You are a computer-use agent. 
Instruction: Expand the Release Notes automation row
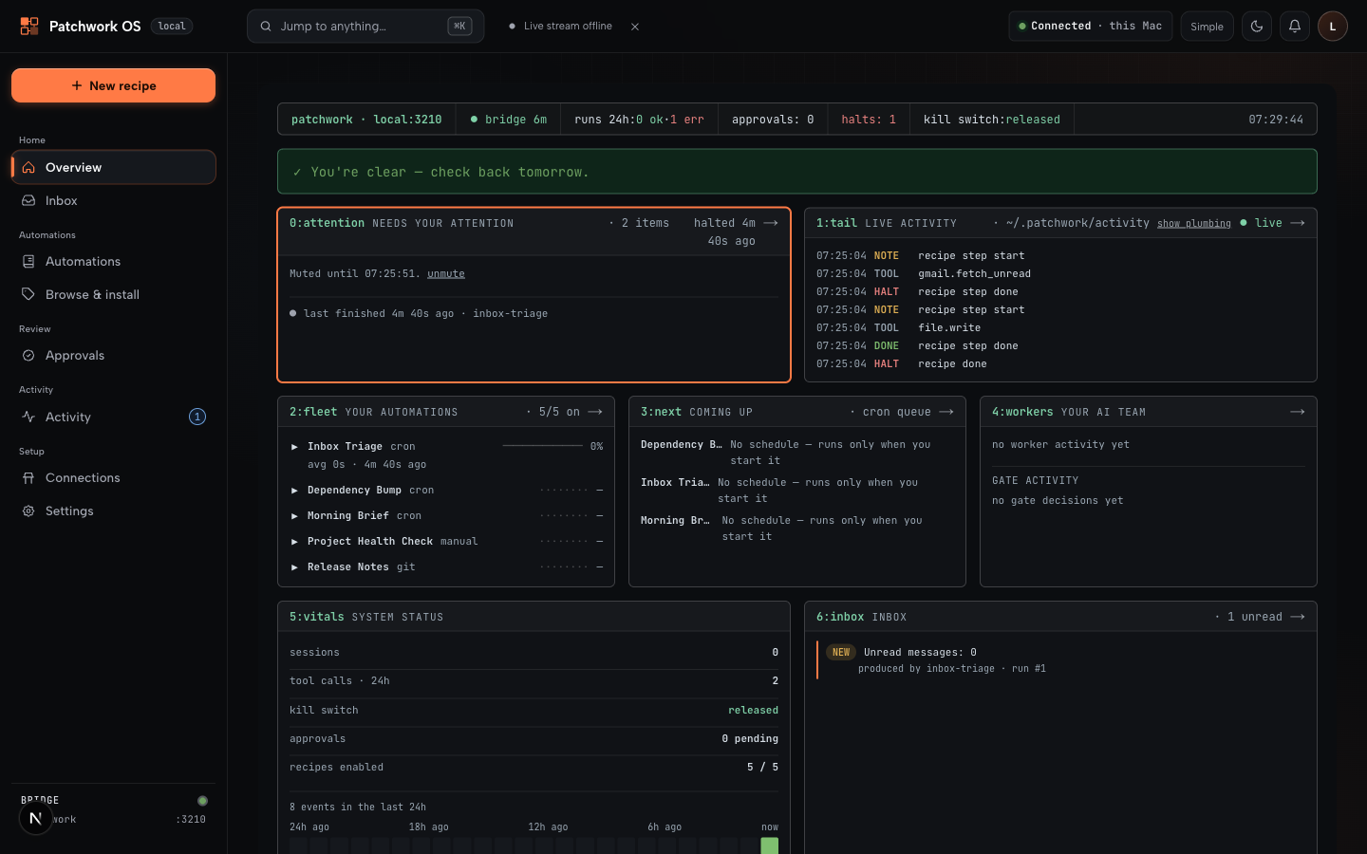[x=446, y=567]
